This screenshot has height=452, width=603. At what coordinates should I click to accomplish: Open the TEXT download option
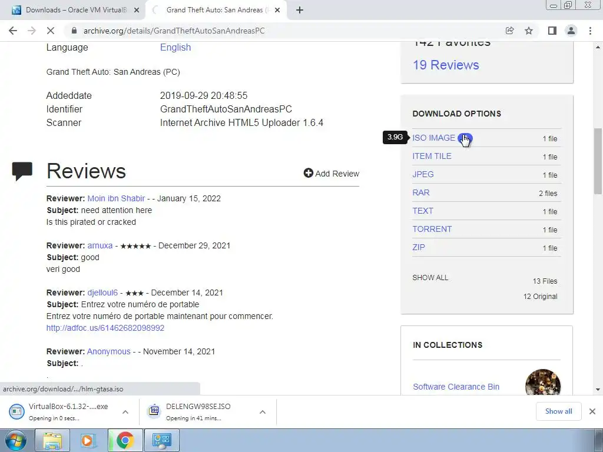(423, 211)
